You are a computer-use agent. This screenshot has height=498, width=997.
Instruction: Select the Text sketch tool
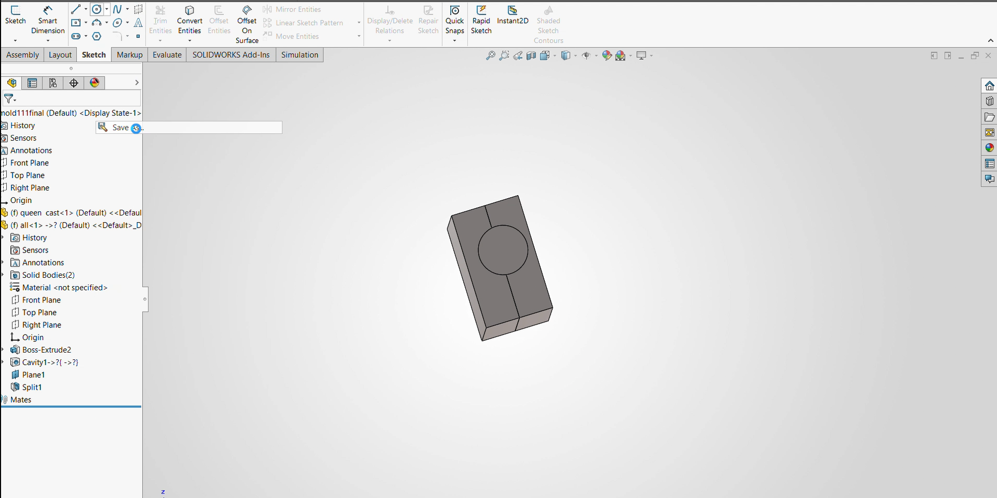pyautogui.click(x=138, y=22)
